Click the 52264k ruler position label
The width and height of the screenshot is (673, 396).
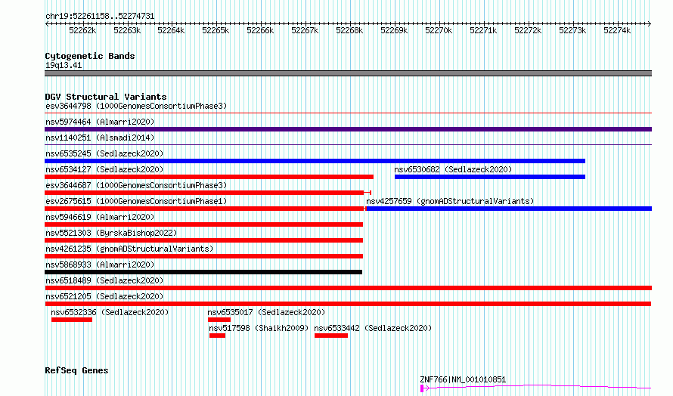tap(171, 30)
